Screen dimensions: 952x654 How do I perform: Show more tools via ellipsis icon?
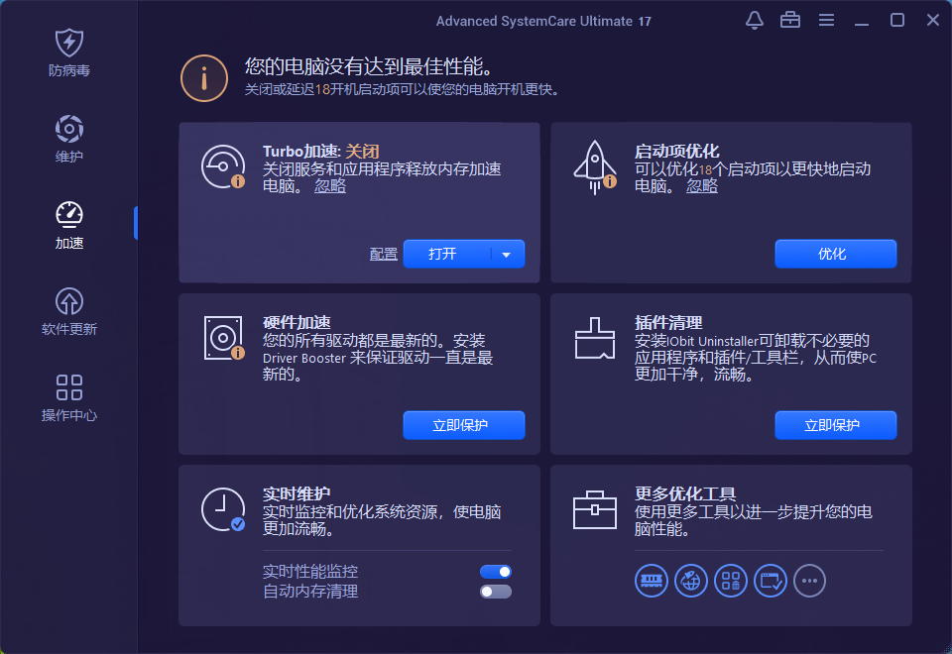[810, 581]
